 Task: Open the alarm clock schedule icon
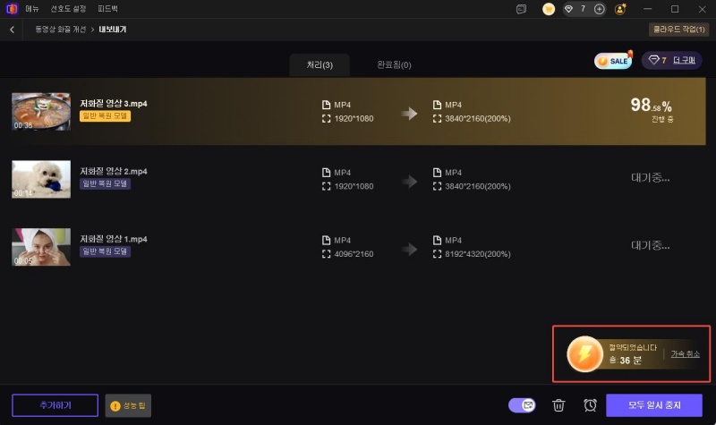click(590, 405)
